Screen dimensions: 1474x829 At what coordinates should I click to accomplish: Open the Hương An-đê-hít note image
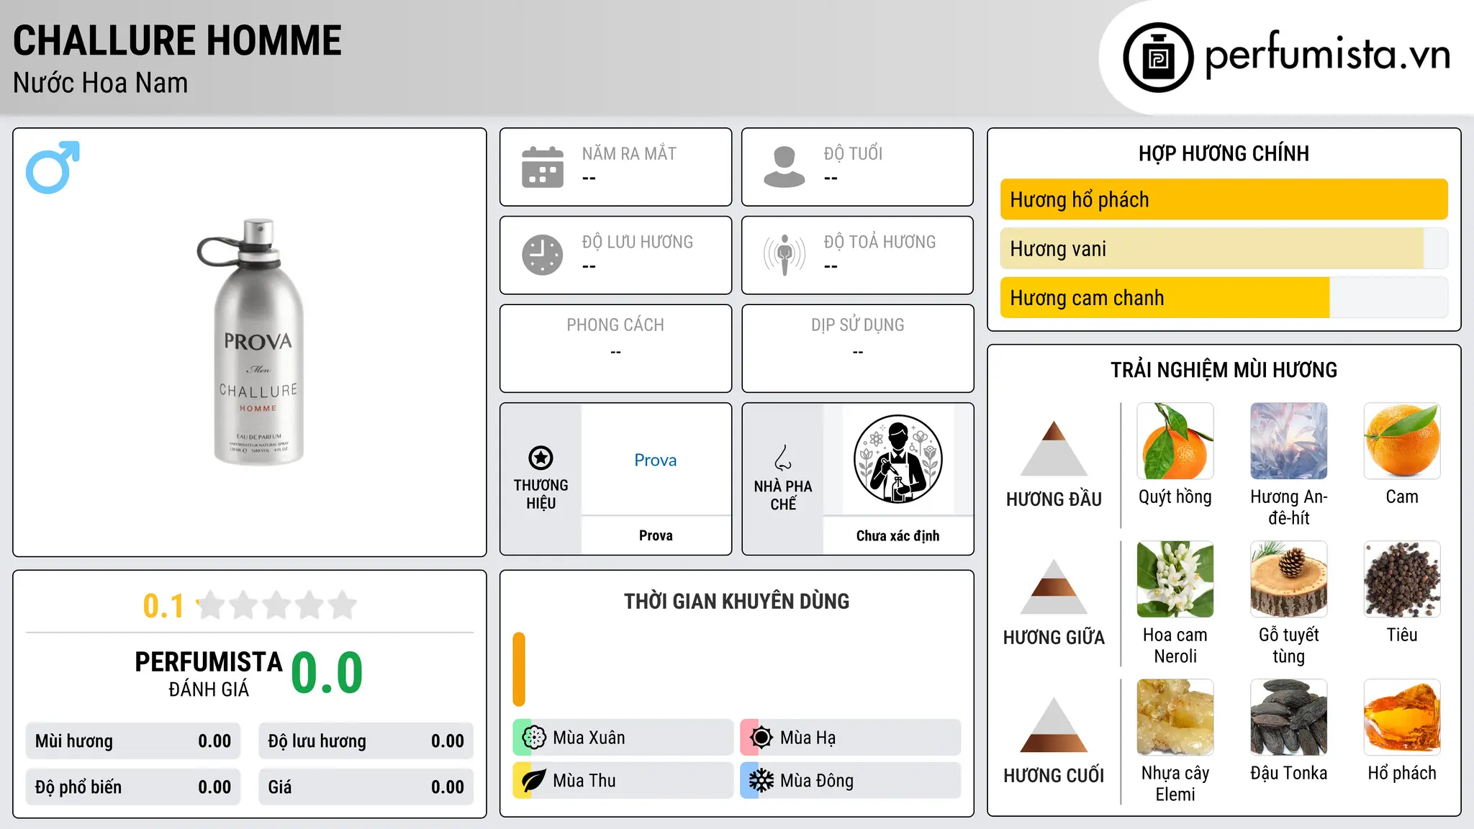1289,441
